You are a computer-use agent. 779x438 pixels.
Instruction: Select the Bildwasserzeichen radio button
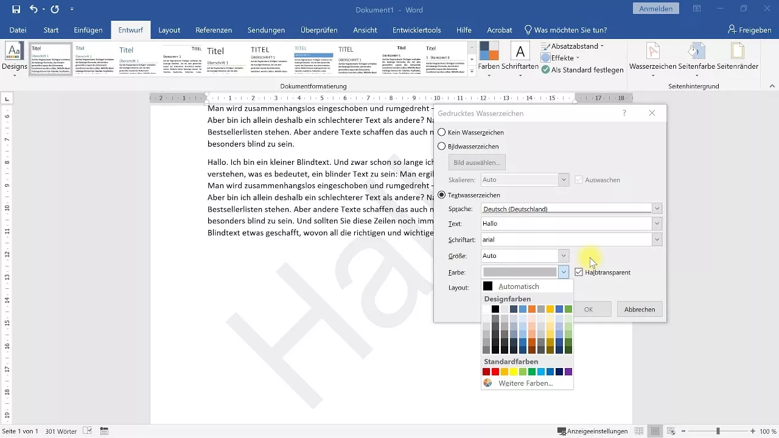click(x=442, y=147)
